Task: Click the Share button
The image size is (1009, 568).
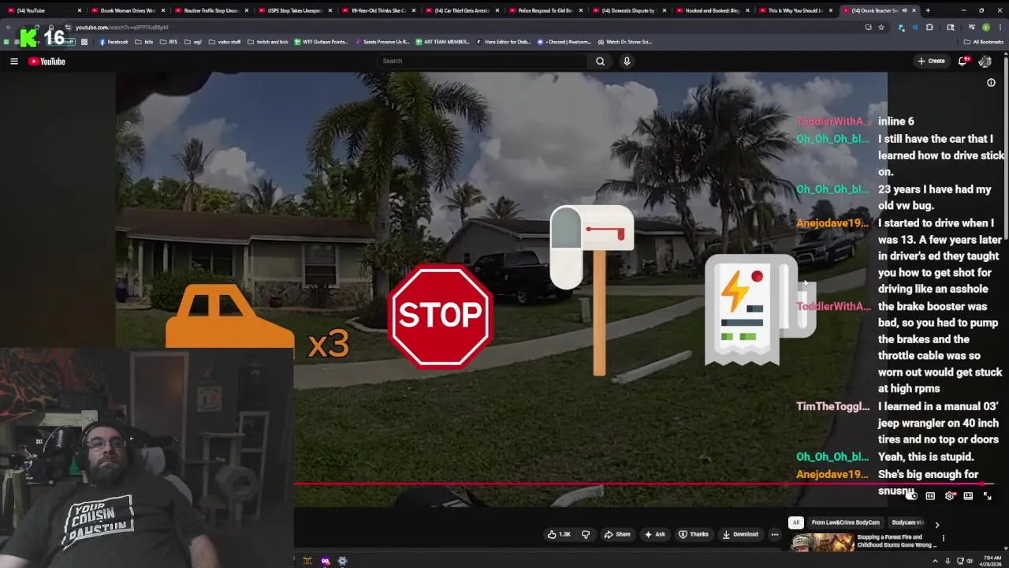Action: 617,534
